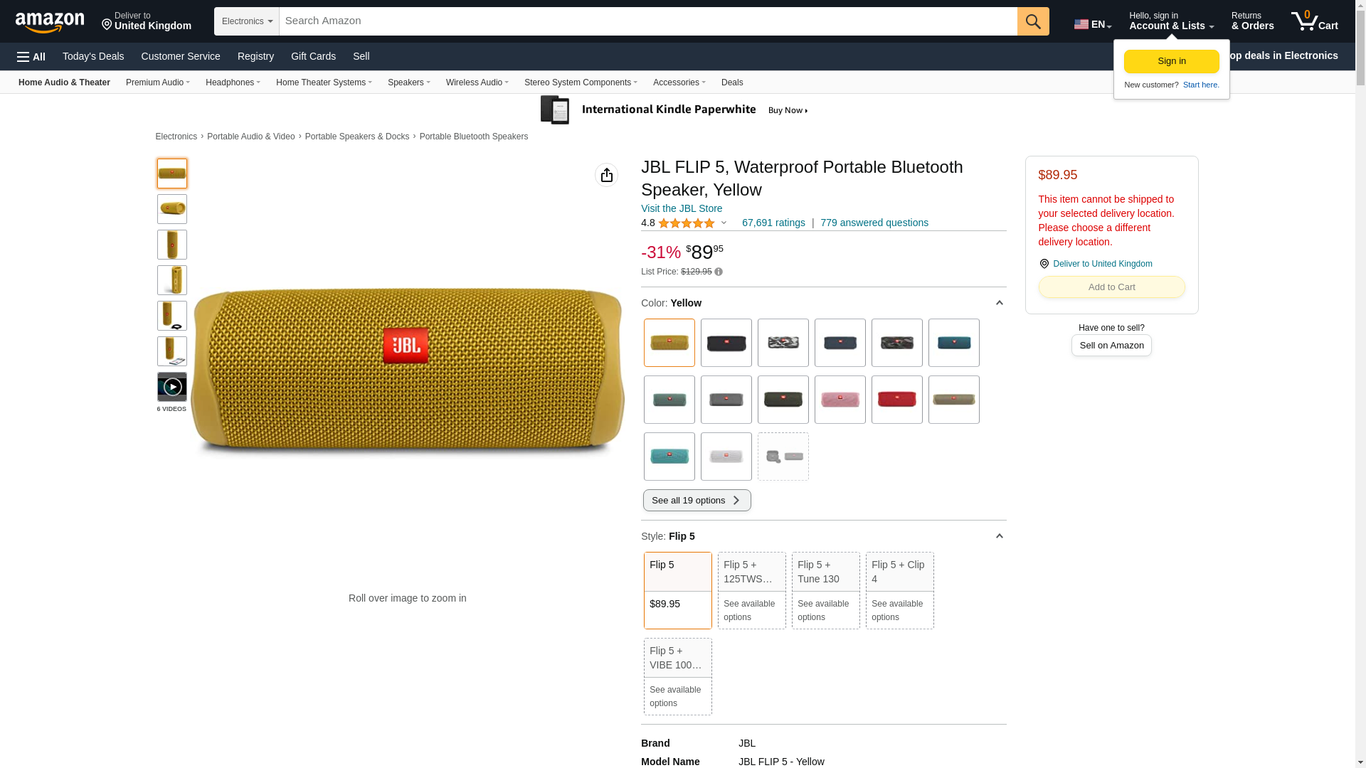
Task: Select the red color swatch
Action: coord(896,400)
